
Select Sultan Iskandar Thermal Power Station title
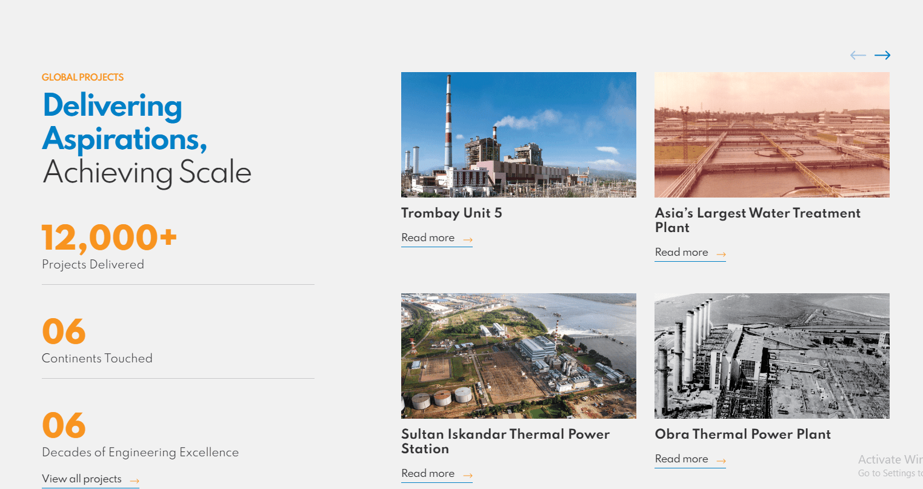[x=505, y=442]
